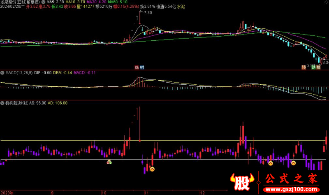Click the 水泥 sector label
Image resolution: width=329 pixels, height=195 pixels.
[x=181, y=7]
